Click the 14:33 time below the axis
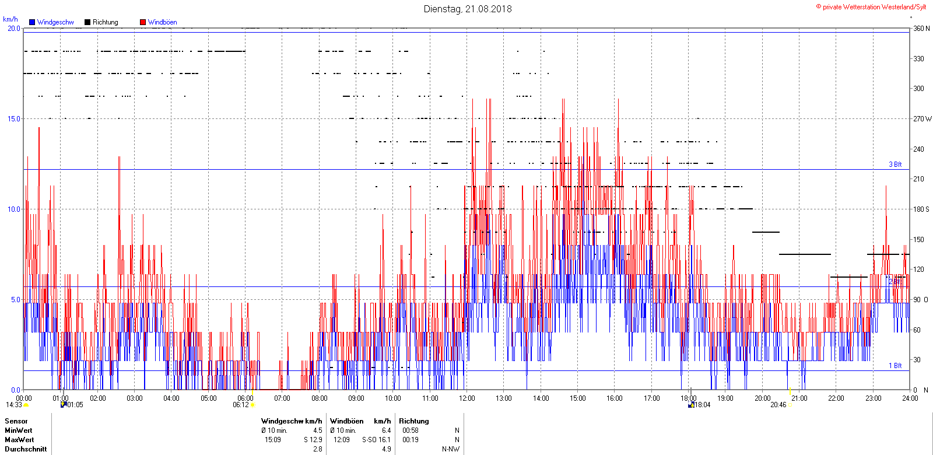The width and height of the screenshot is (933, 455). click(x=14, y=405)
